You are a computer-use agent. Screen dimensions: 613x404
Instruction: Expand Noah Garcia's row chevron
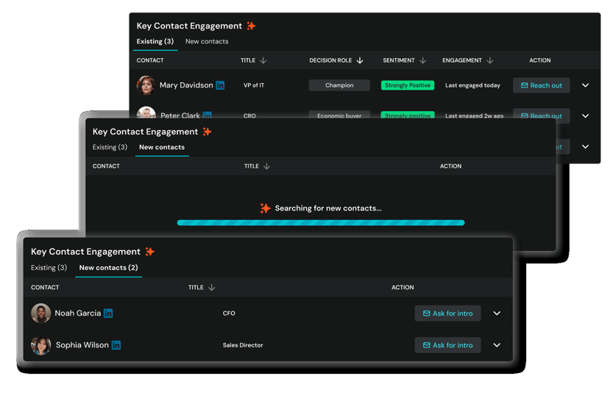tap(497, 313)
